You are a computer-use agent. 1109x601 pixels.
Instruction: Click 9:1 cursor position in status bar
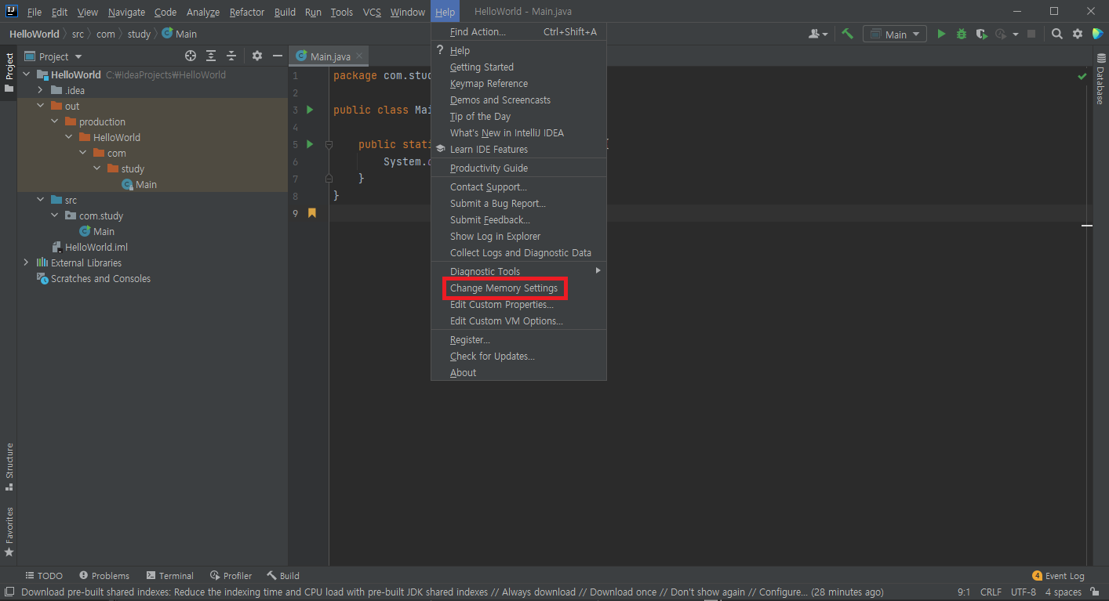coord(965,592)
